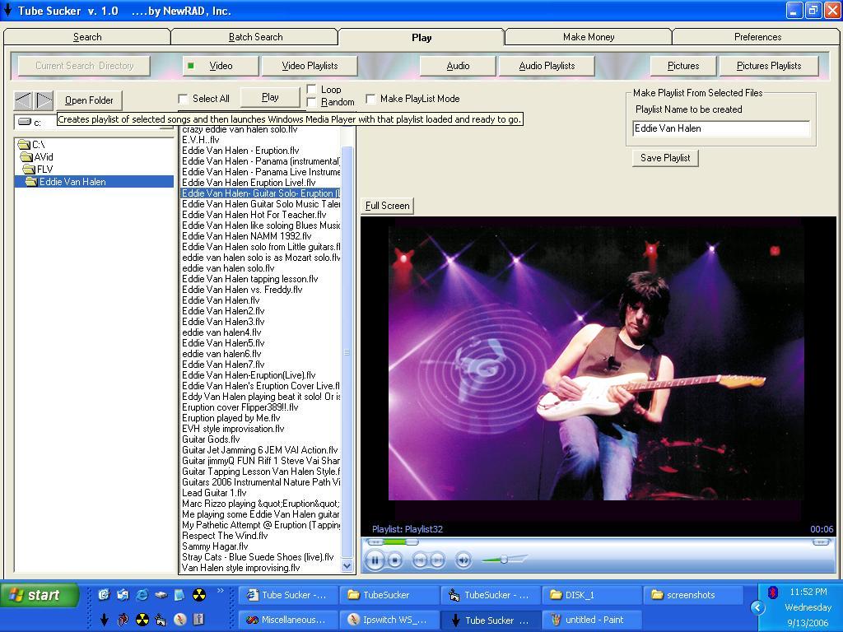Open the TubeSucker folder taskbar button
The image size is (843, 632).
click(389, 595)
